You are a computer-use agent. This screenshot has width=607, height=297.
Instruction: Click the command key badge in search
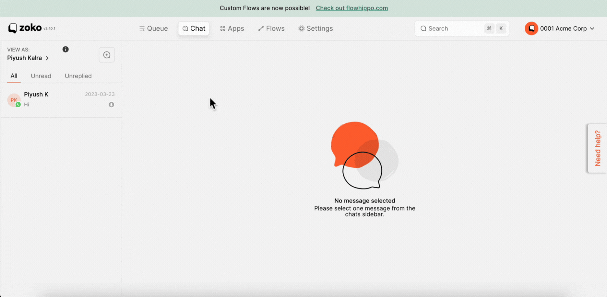(489, 29)
